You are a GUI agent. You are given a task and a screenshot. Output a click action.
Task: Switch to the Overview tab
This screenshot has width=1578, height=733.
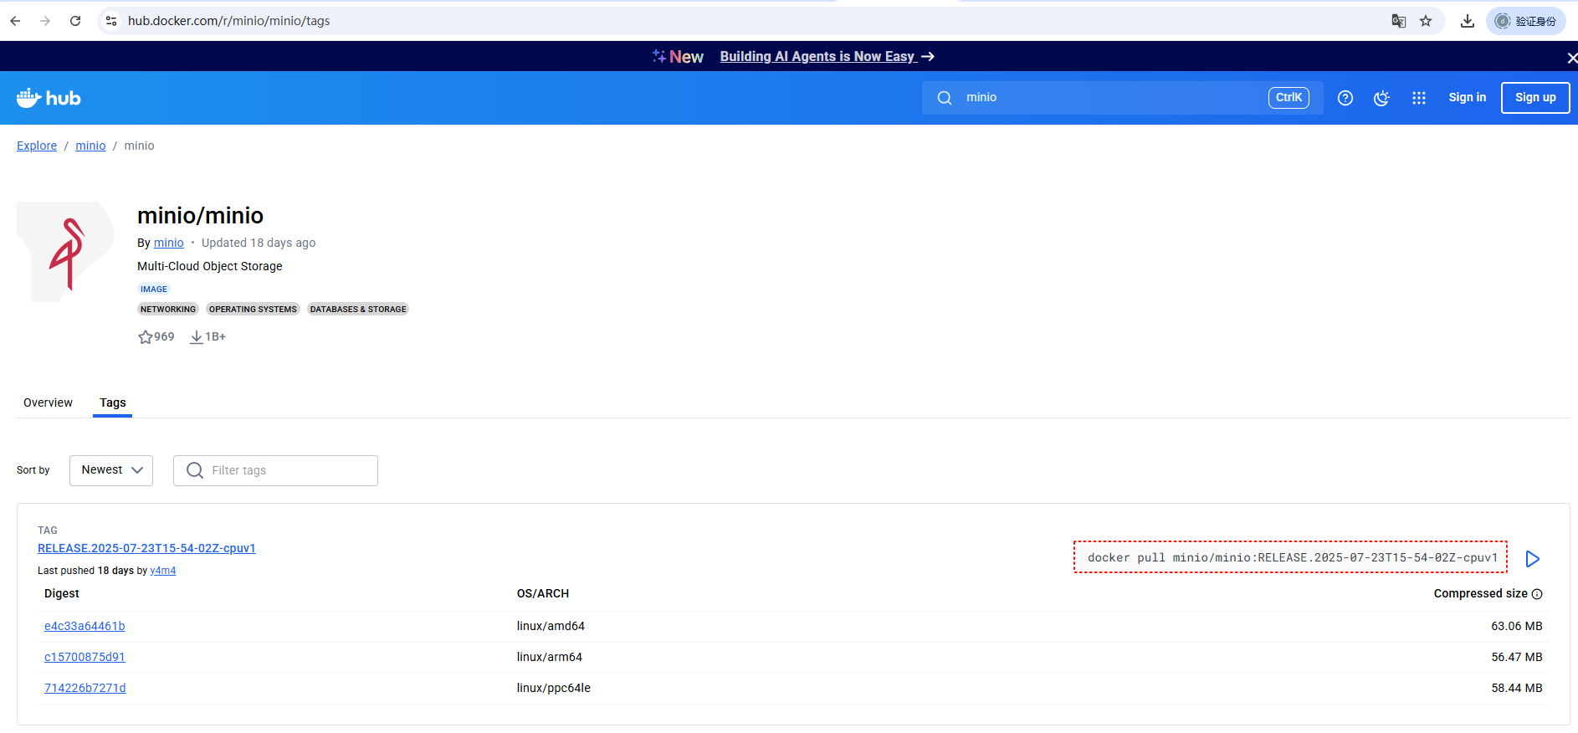pyautogui.click(x=48, y=402)
